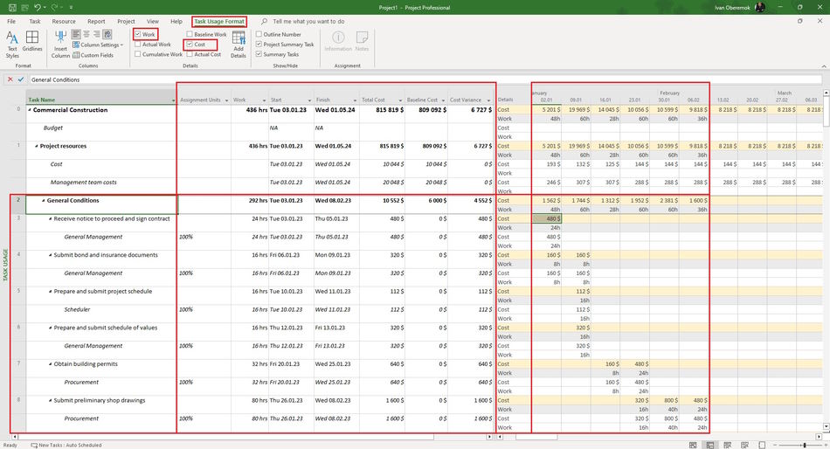Open the Help ribbon tab
Viewport: 830px width, 449px height.
pos(176,21)
